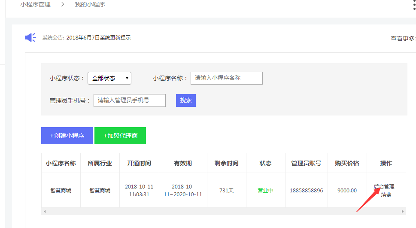Click the speaker announcement icon

[30, 38]
